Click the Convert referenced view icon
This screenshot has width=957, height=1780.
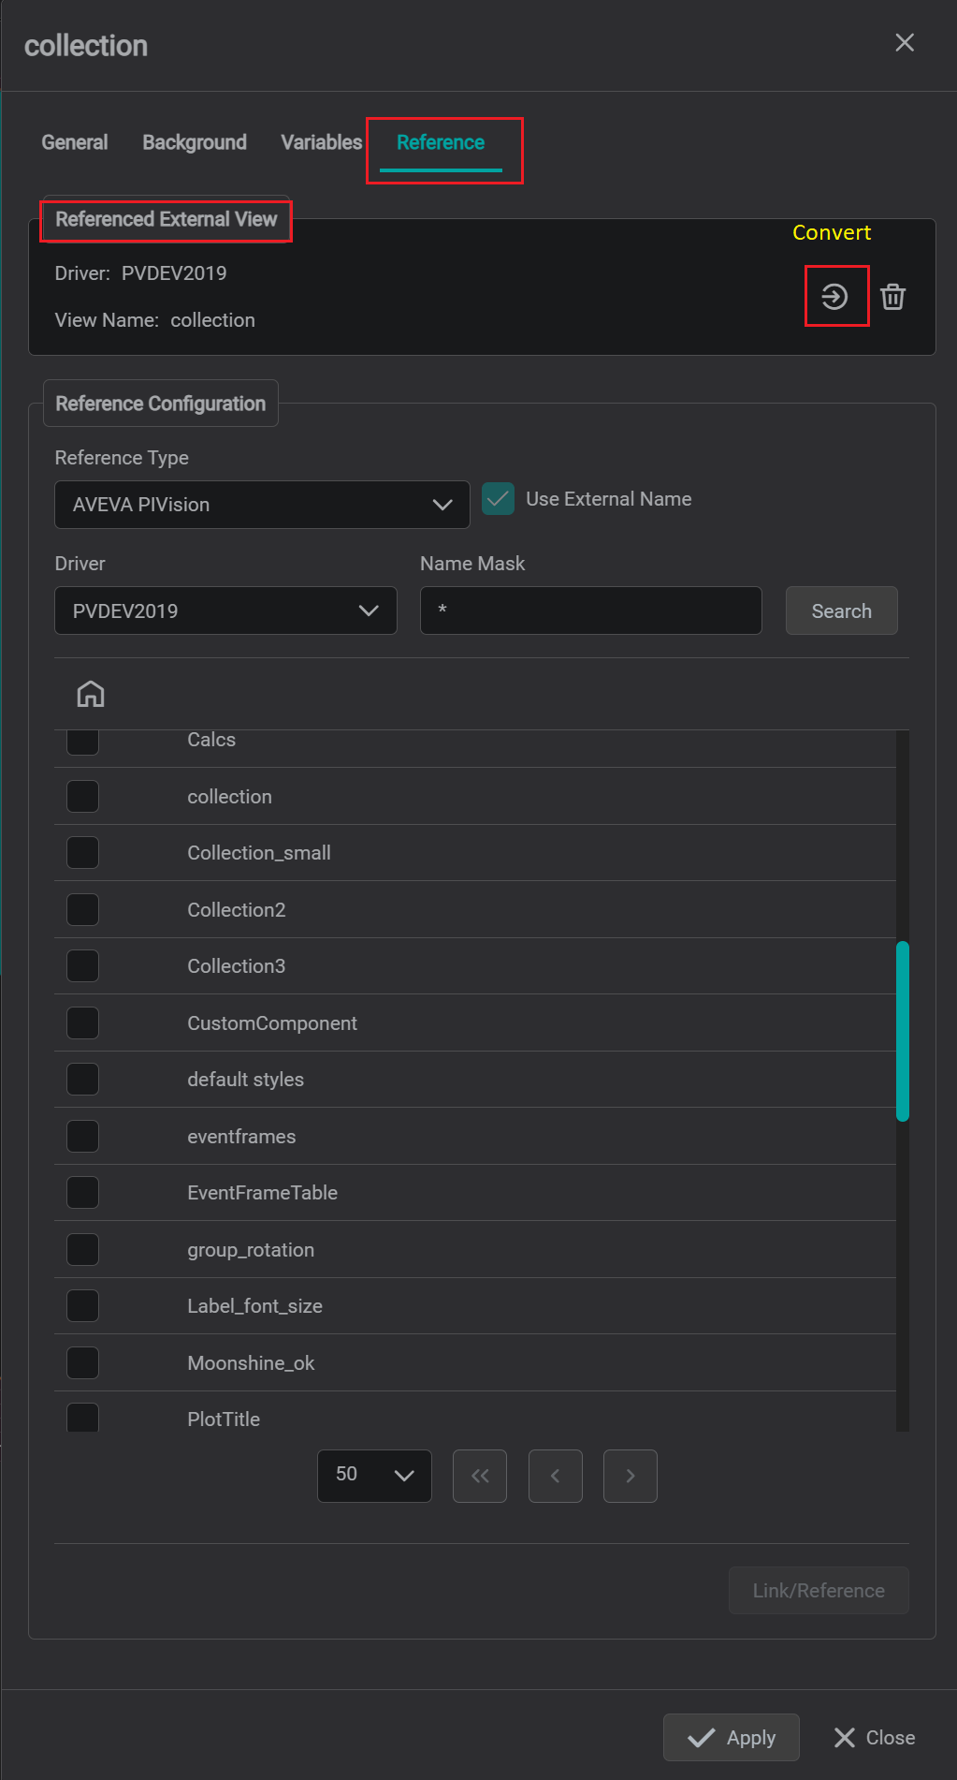coord(834,297)
